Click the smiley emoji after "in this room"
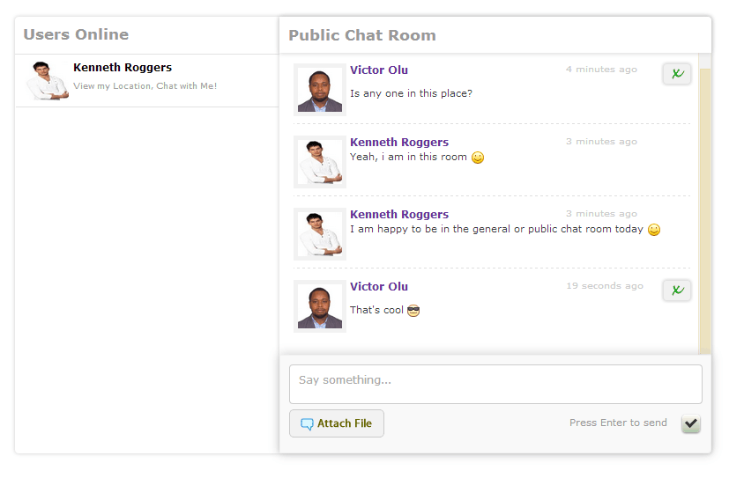 coord(478,158)
